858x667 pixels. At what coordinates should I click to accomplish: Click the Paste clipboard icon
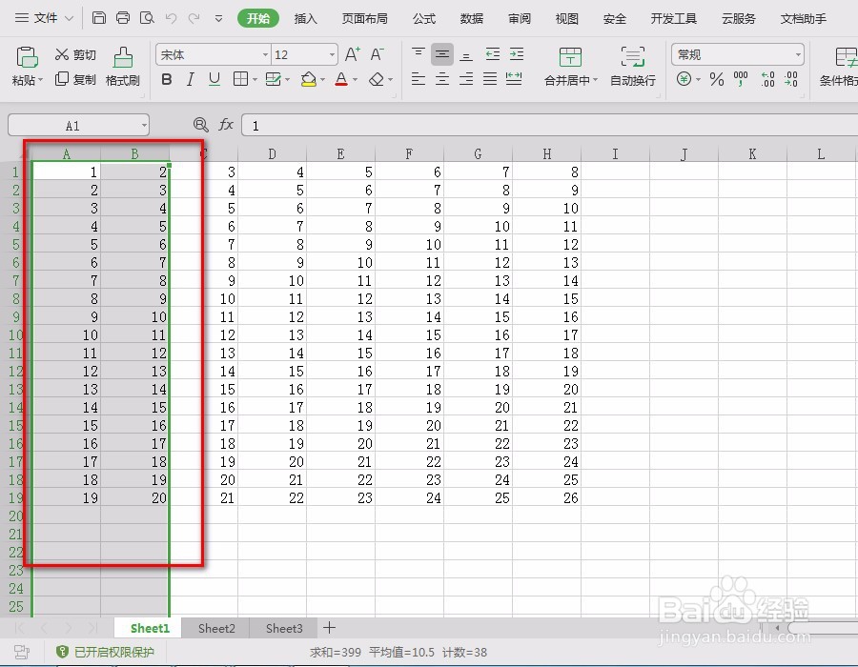coord(27,57)
